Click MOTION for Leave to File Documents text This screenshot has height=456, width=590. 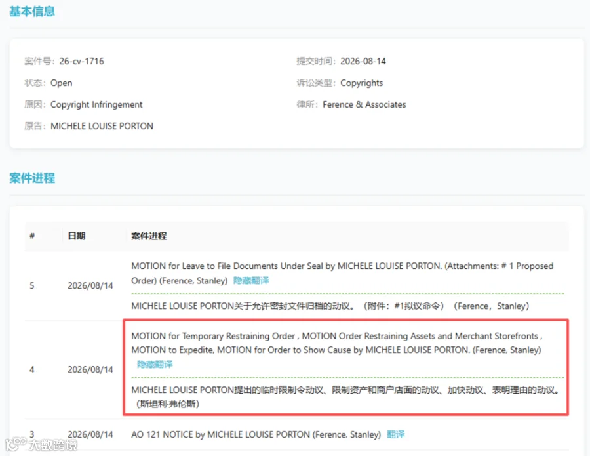342,273
